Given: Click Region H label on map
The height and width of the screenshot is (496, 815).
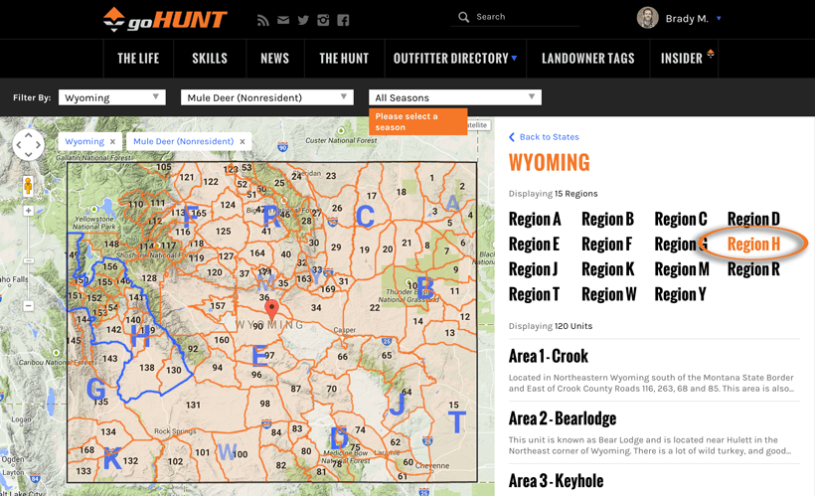Looking at the screenshot, I should pyautogui.click(x=140, y=336).
